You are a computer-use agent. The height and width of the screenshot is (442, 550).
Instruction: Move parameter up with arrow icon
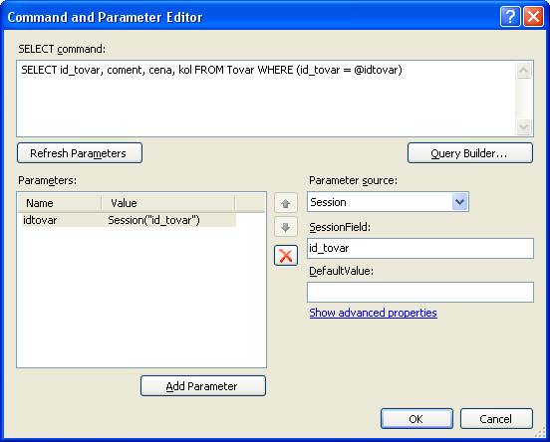(x=286, y=203)
